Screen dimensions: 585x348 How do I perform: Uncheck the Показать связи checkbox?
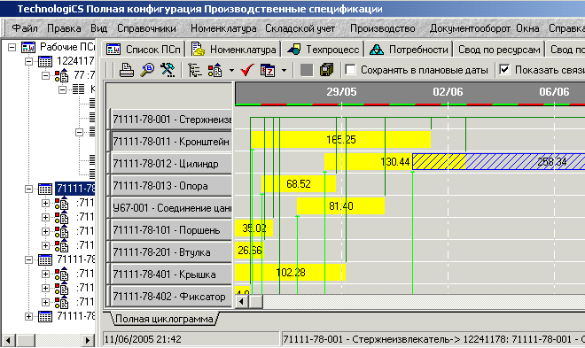click(504, 70)
